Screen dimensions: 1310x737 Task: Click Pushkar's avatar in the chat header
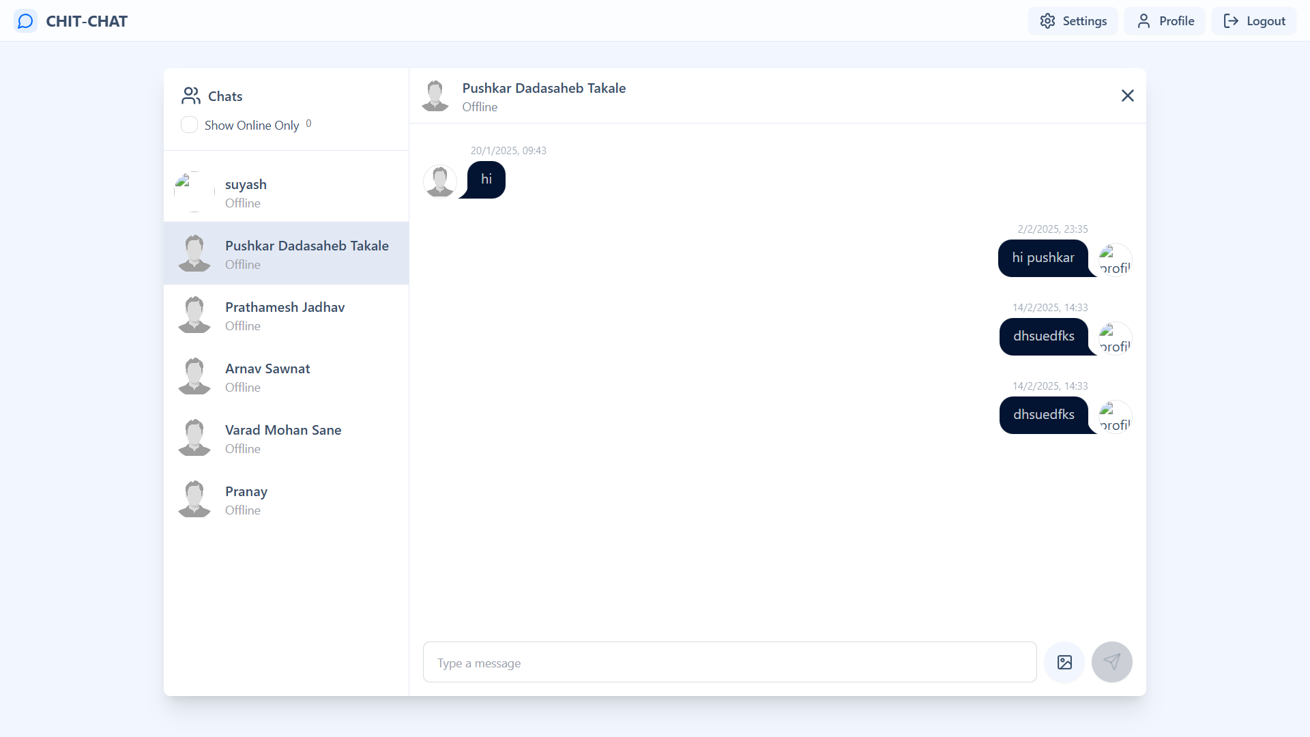click(x=435, y=96)
